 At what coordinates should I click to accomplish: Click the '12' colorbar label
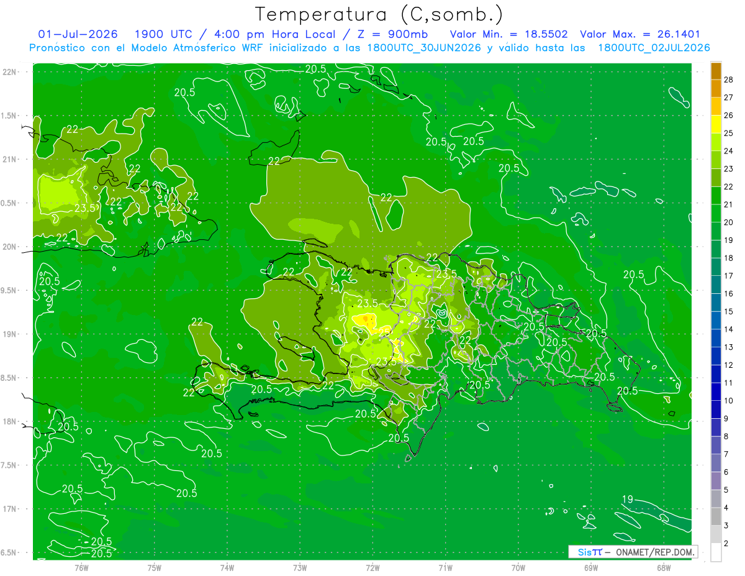(729, 365)
